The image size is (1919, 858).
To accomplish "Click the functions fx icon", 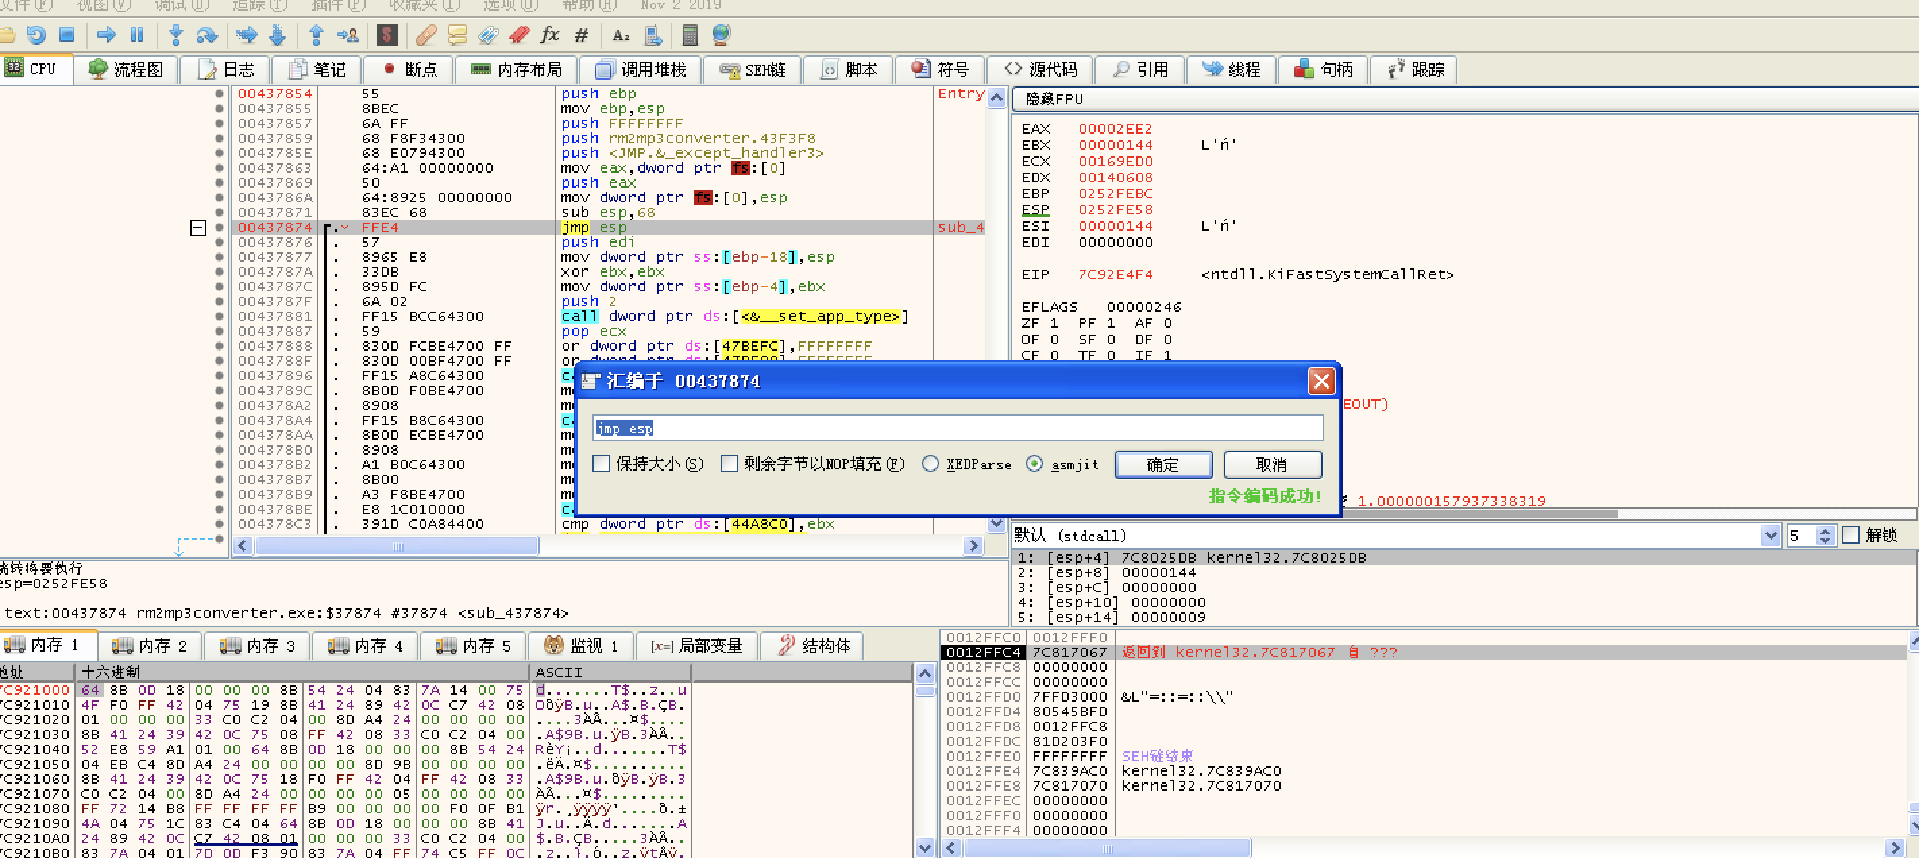I will 550,35.
